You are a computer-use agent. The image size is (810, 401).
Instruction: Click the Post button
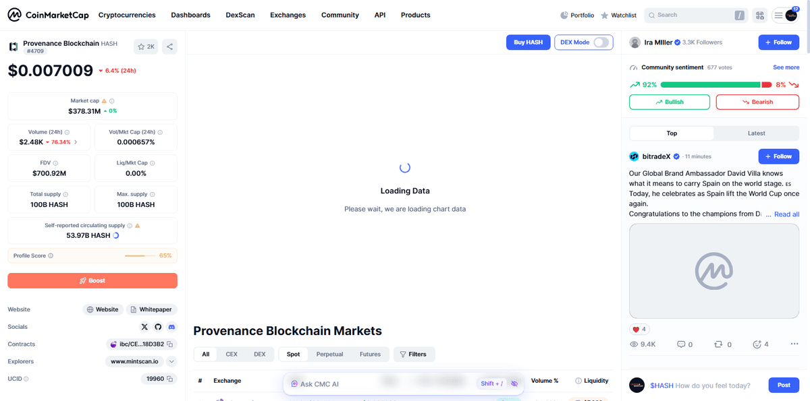pyautogui.click(x=784, y=385)
